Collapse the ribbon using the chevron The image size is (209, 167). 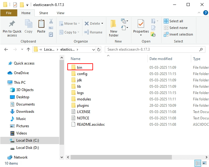point(199,13)
